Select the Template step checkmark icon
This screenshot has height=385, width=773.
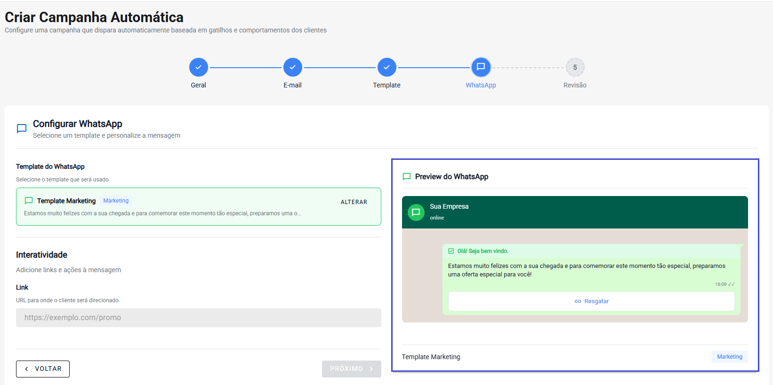[x=386, y=67]
